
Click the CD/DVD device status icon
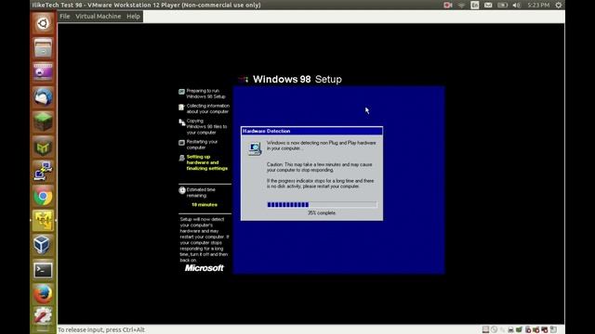(494, 330)
